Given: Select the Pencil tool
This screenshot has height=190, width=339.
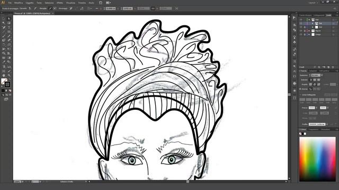Looking at the screenshot, I should [9, 36].
